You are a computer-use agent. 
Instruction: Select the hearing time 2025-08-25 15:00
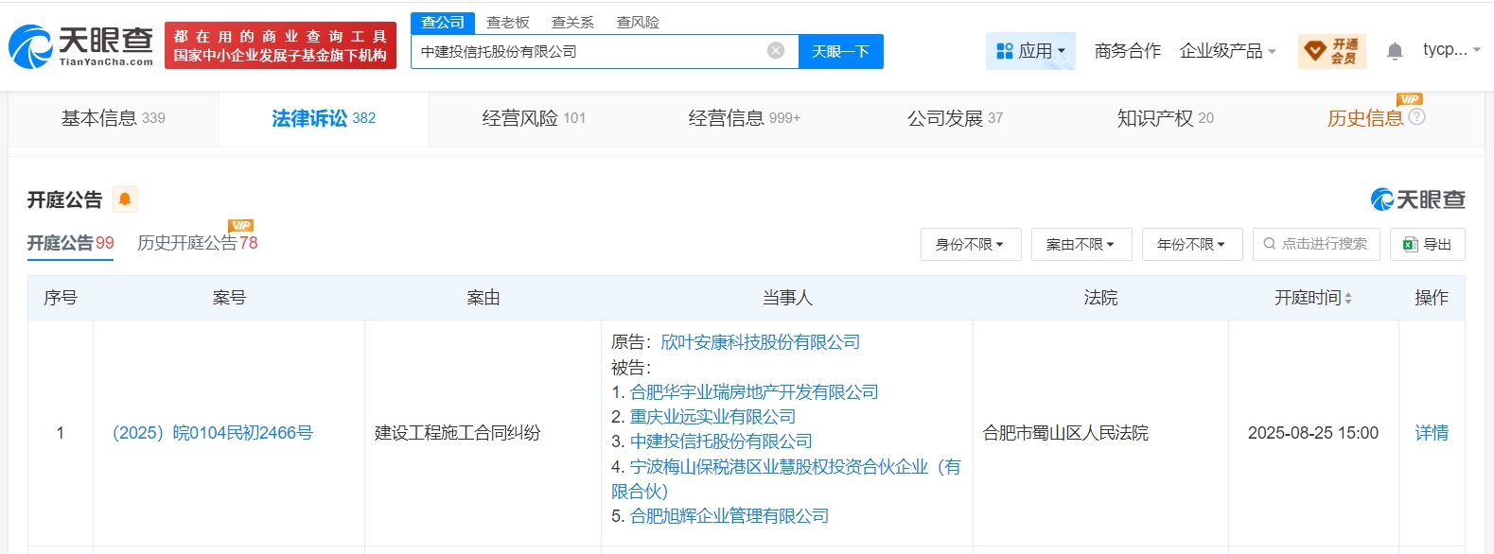tap(1313, 433)
